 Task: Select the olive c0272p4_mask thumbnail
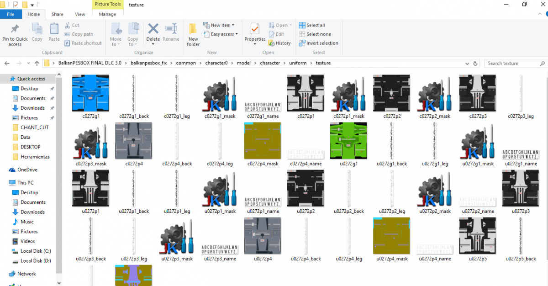point(263,141)
